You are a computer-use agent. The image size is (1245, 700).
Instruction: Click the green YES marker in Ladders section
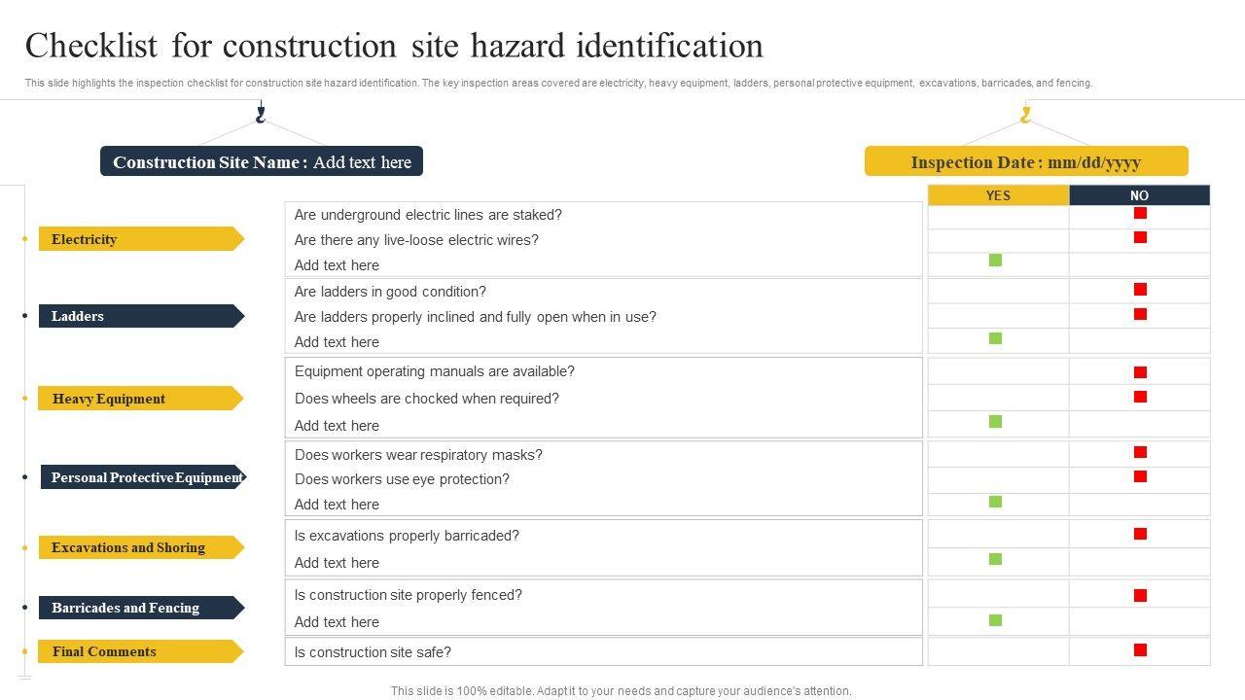995,338
